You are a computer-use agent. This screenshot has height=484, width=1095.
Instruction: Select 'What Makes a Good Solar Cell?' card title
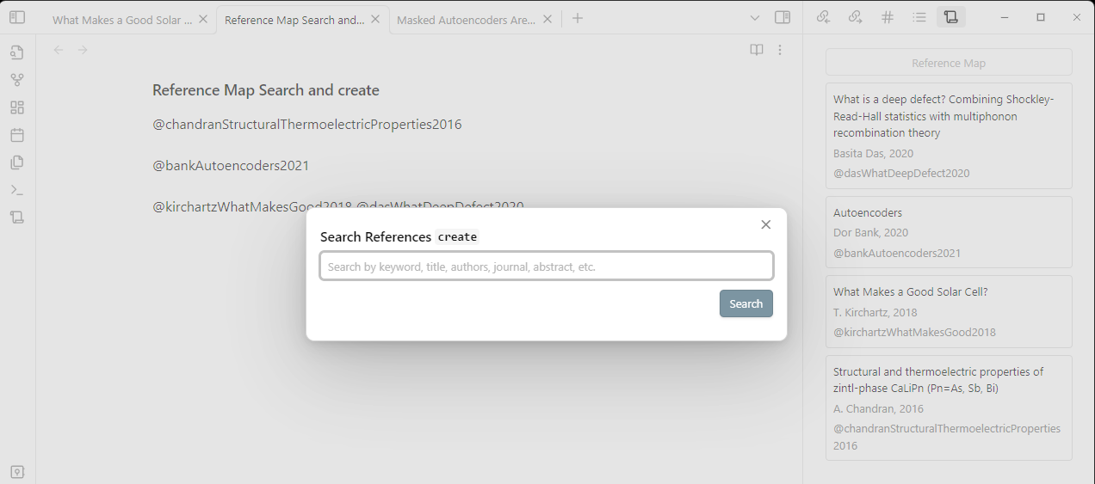pyautogui.click(x=911, y=291)
